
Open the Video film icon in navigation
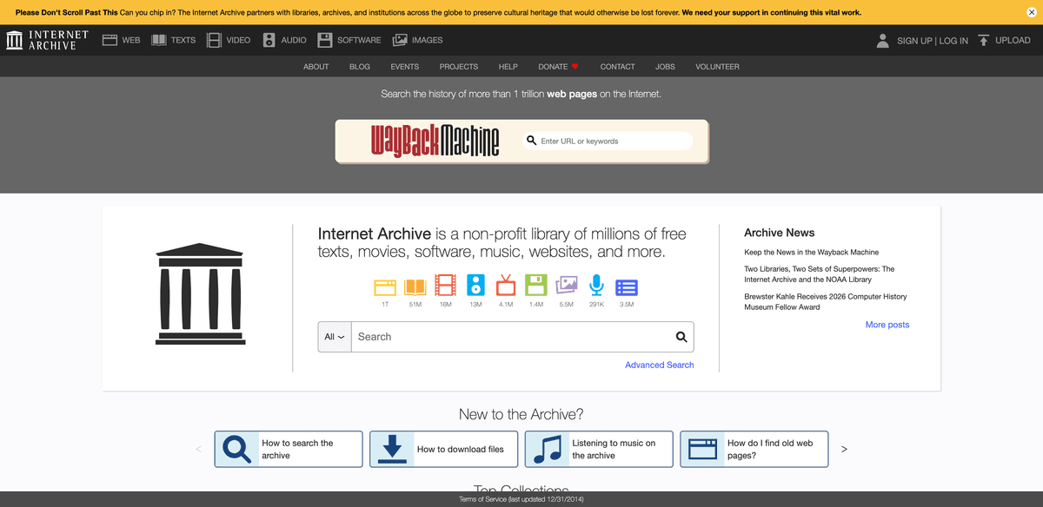click(214, 40)
